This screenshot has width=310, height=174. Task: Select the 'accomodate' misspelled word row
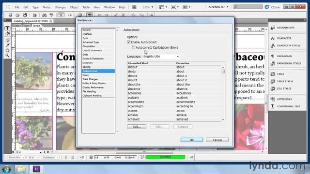[x=174, y=102]
